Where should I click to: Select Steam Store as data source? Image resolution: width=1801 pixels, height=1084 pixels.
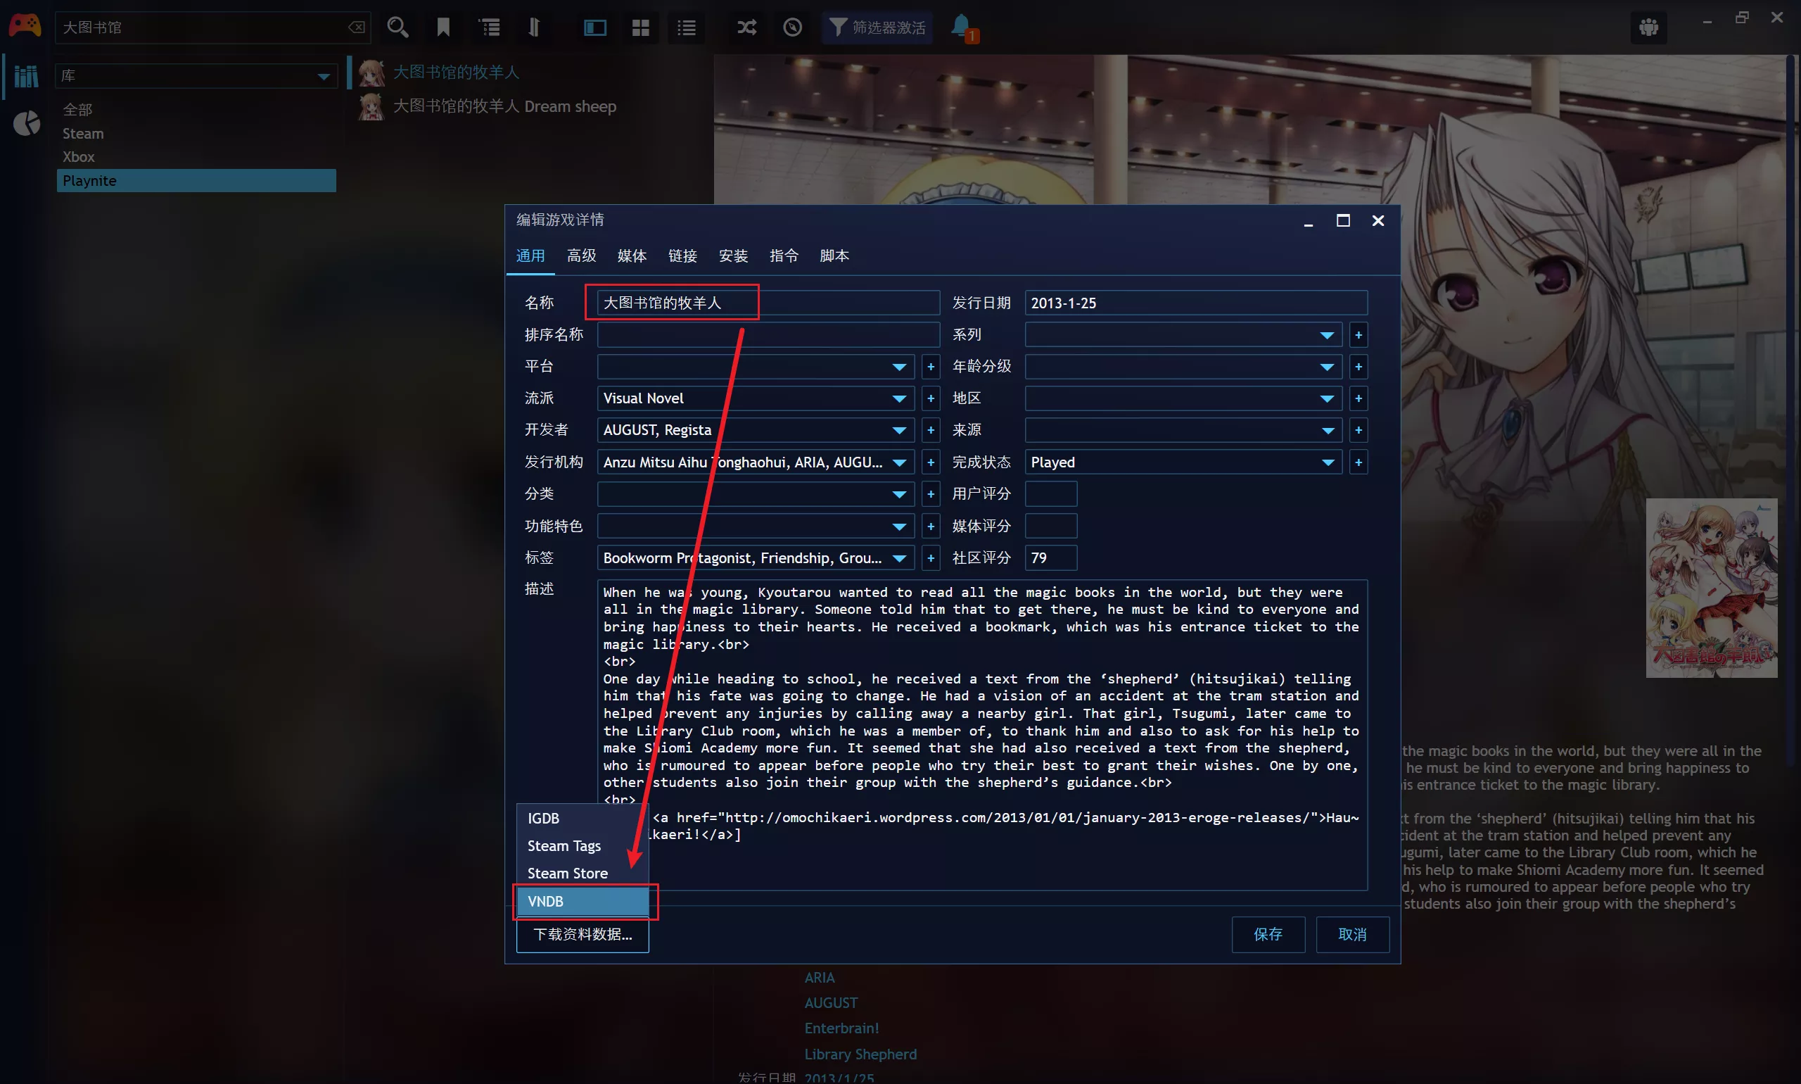point(568,873)
